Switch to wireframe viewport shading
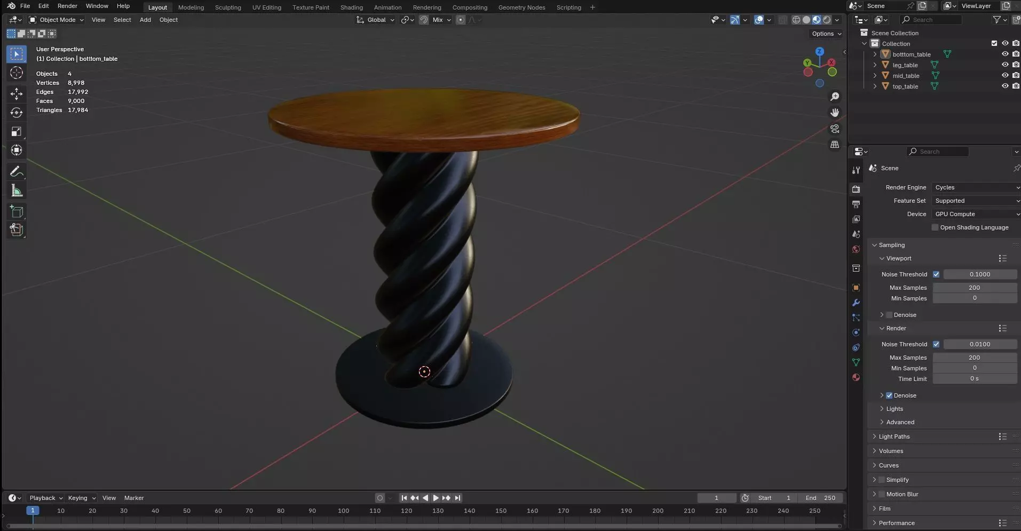Screen dimensions: 1021x531 tap(796, 20)
